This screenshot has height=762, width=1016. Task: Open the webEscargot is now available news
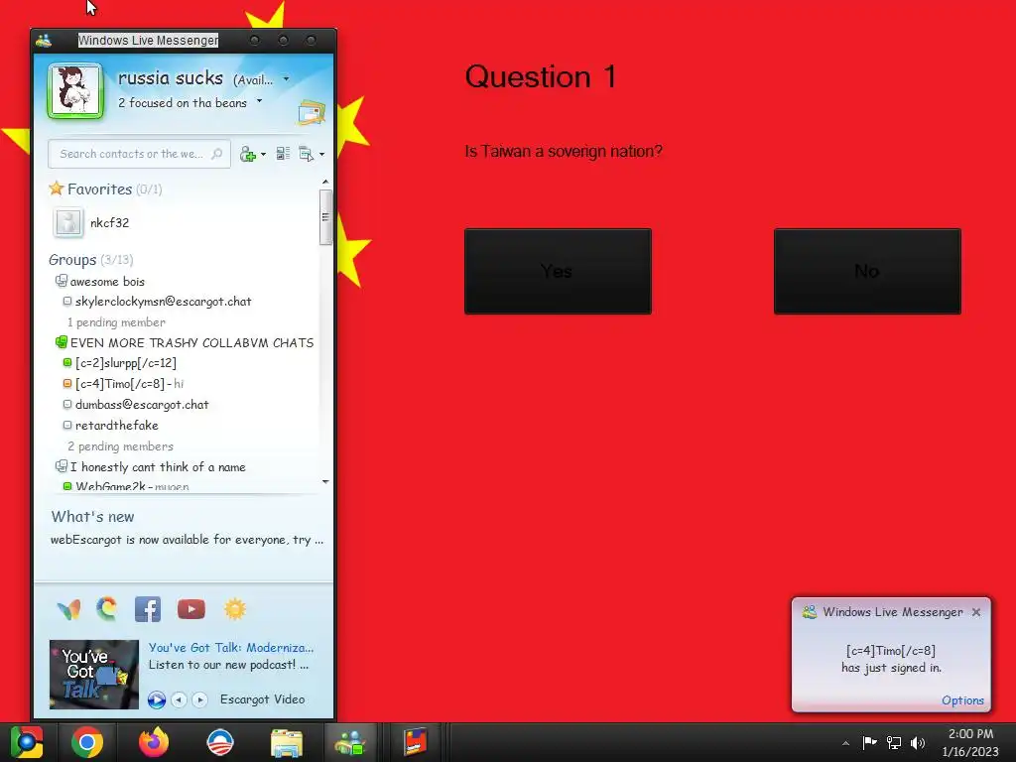[x=187, y=540]
